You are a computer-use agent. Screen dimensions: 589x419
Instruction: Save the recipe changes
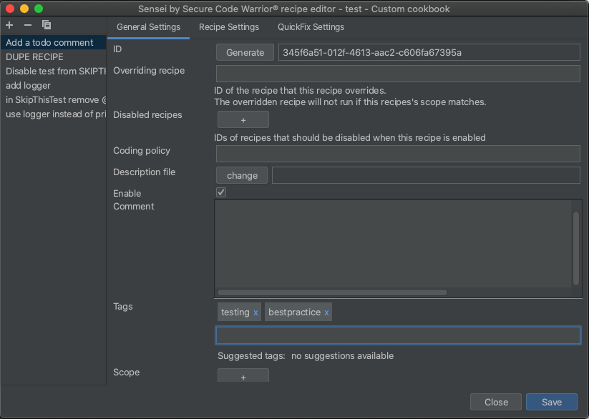click(552, 402)
